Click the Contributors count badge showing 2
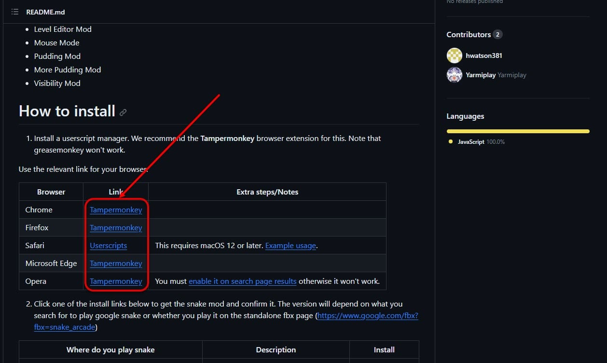 [499, 34]
